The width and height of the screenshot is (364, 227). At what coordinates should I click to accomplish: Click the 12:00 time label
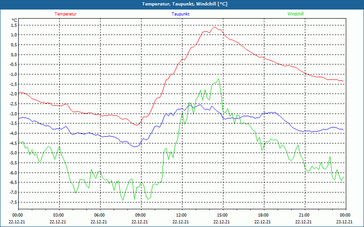click(182, 215)
